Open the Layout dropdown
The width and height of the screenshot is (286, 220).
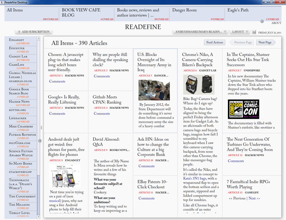click(x=240, y=32)
